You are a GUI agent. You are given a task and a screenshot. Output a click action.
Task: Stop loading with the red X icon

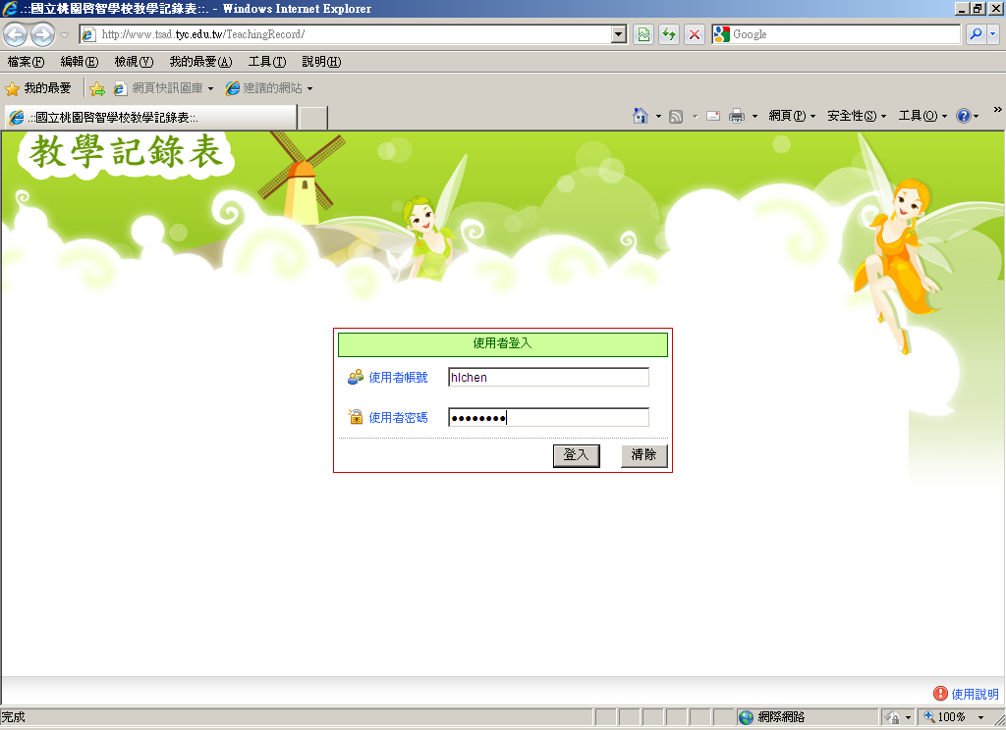[695, 34]
